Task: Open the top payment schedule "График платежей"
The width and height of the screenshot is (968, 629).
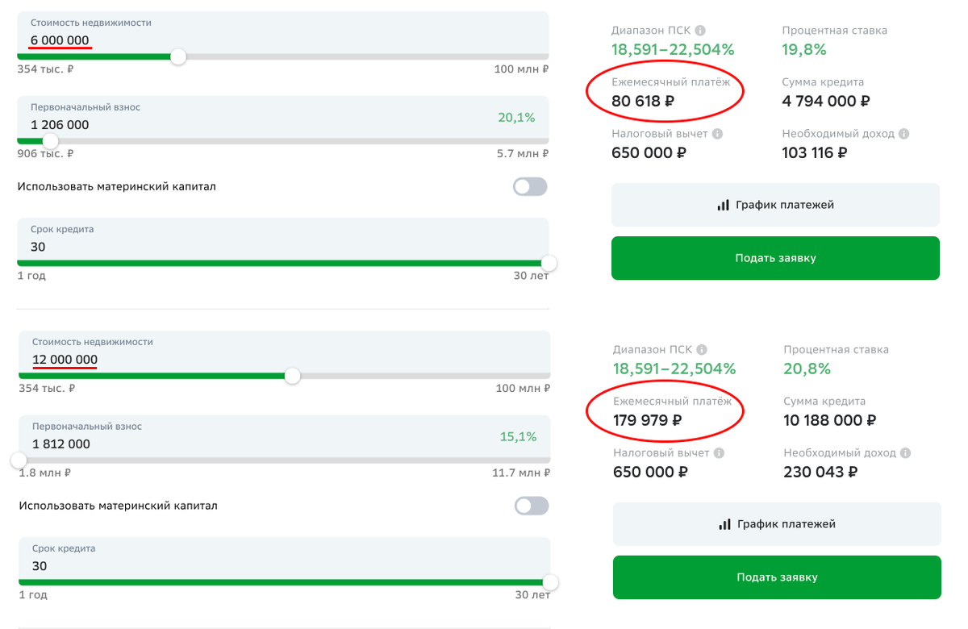Action: (x=775, y=204)
